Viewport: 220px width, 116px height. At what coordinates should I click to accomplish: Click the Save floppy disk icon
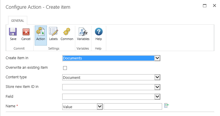[x=13, y=32]
